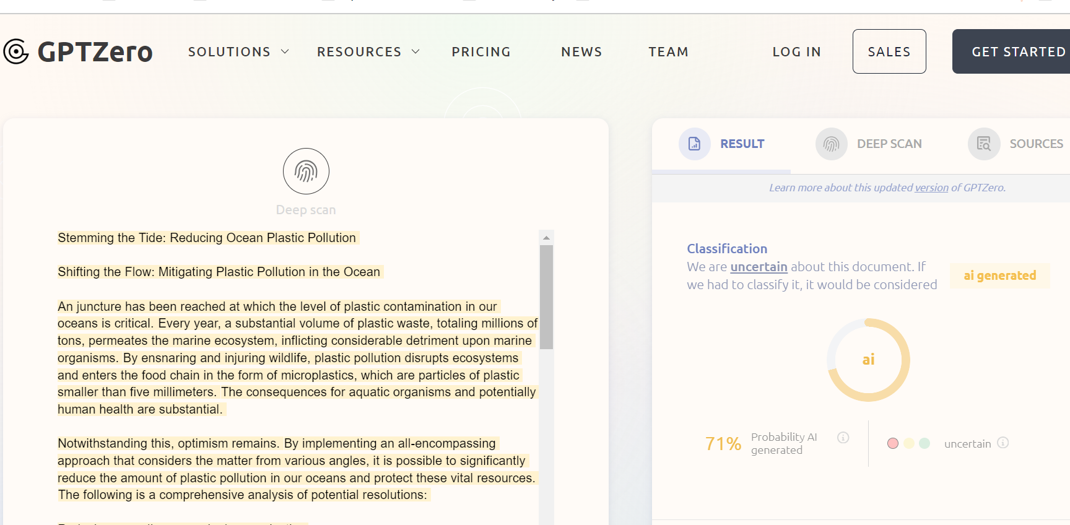
Task: Go to the Team page
Action: pos(668,52)
